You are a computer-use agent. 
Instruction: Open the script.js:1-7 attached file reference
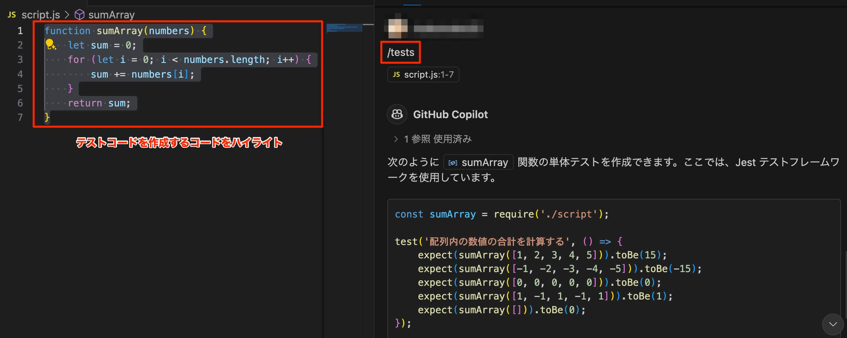coord(423,75)
